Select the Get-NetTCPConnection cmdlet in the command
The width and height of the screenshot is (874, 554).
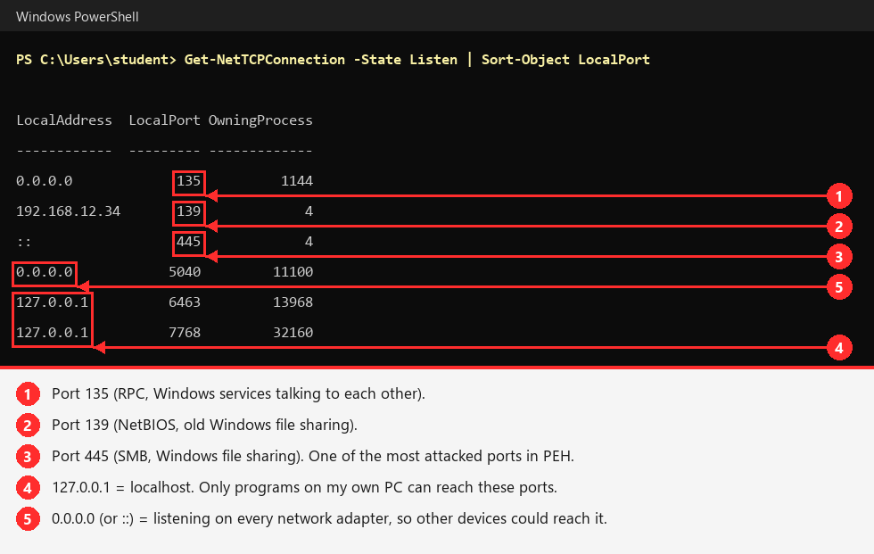[265, 60]
